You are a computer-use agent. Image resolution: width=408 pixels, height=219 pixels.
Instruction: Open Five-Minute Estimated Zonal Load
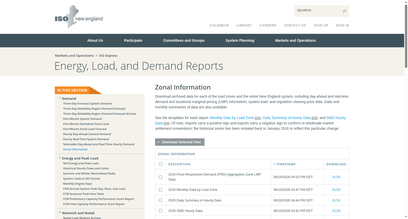(x=86, y=124)
